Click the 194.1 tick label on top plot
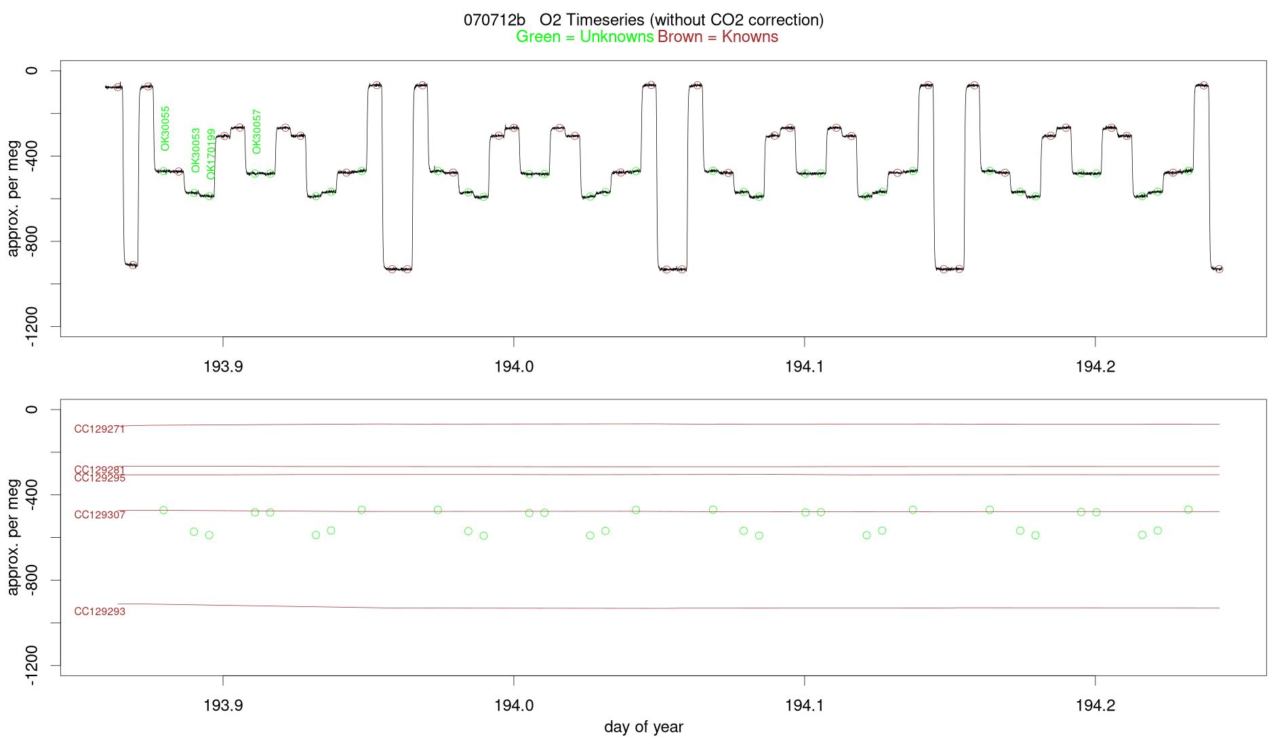 coord(805,367)
